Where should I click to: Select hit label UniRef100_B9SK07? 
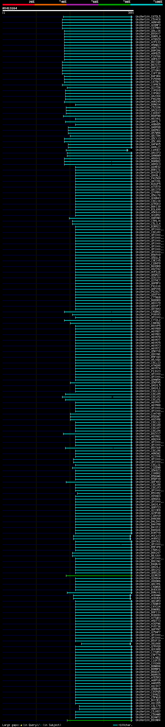(x=148, y=34)
